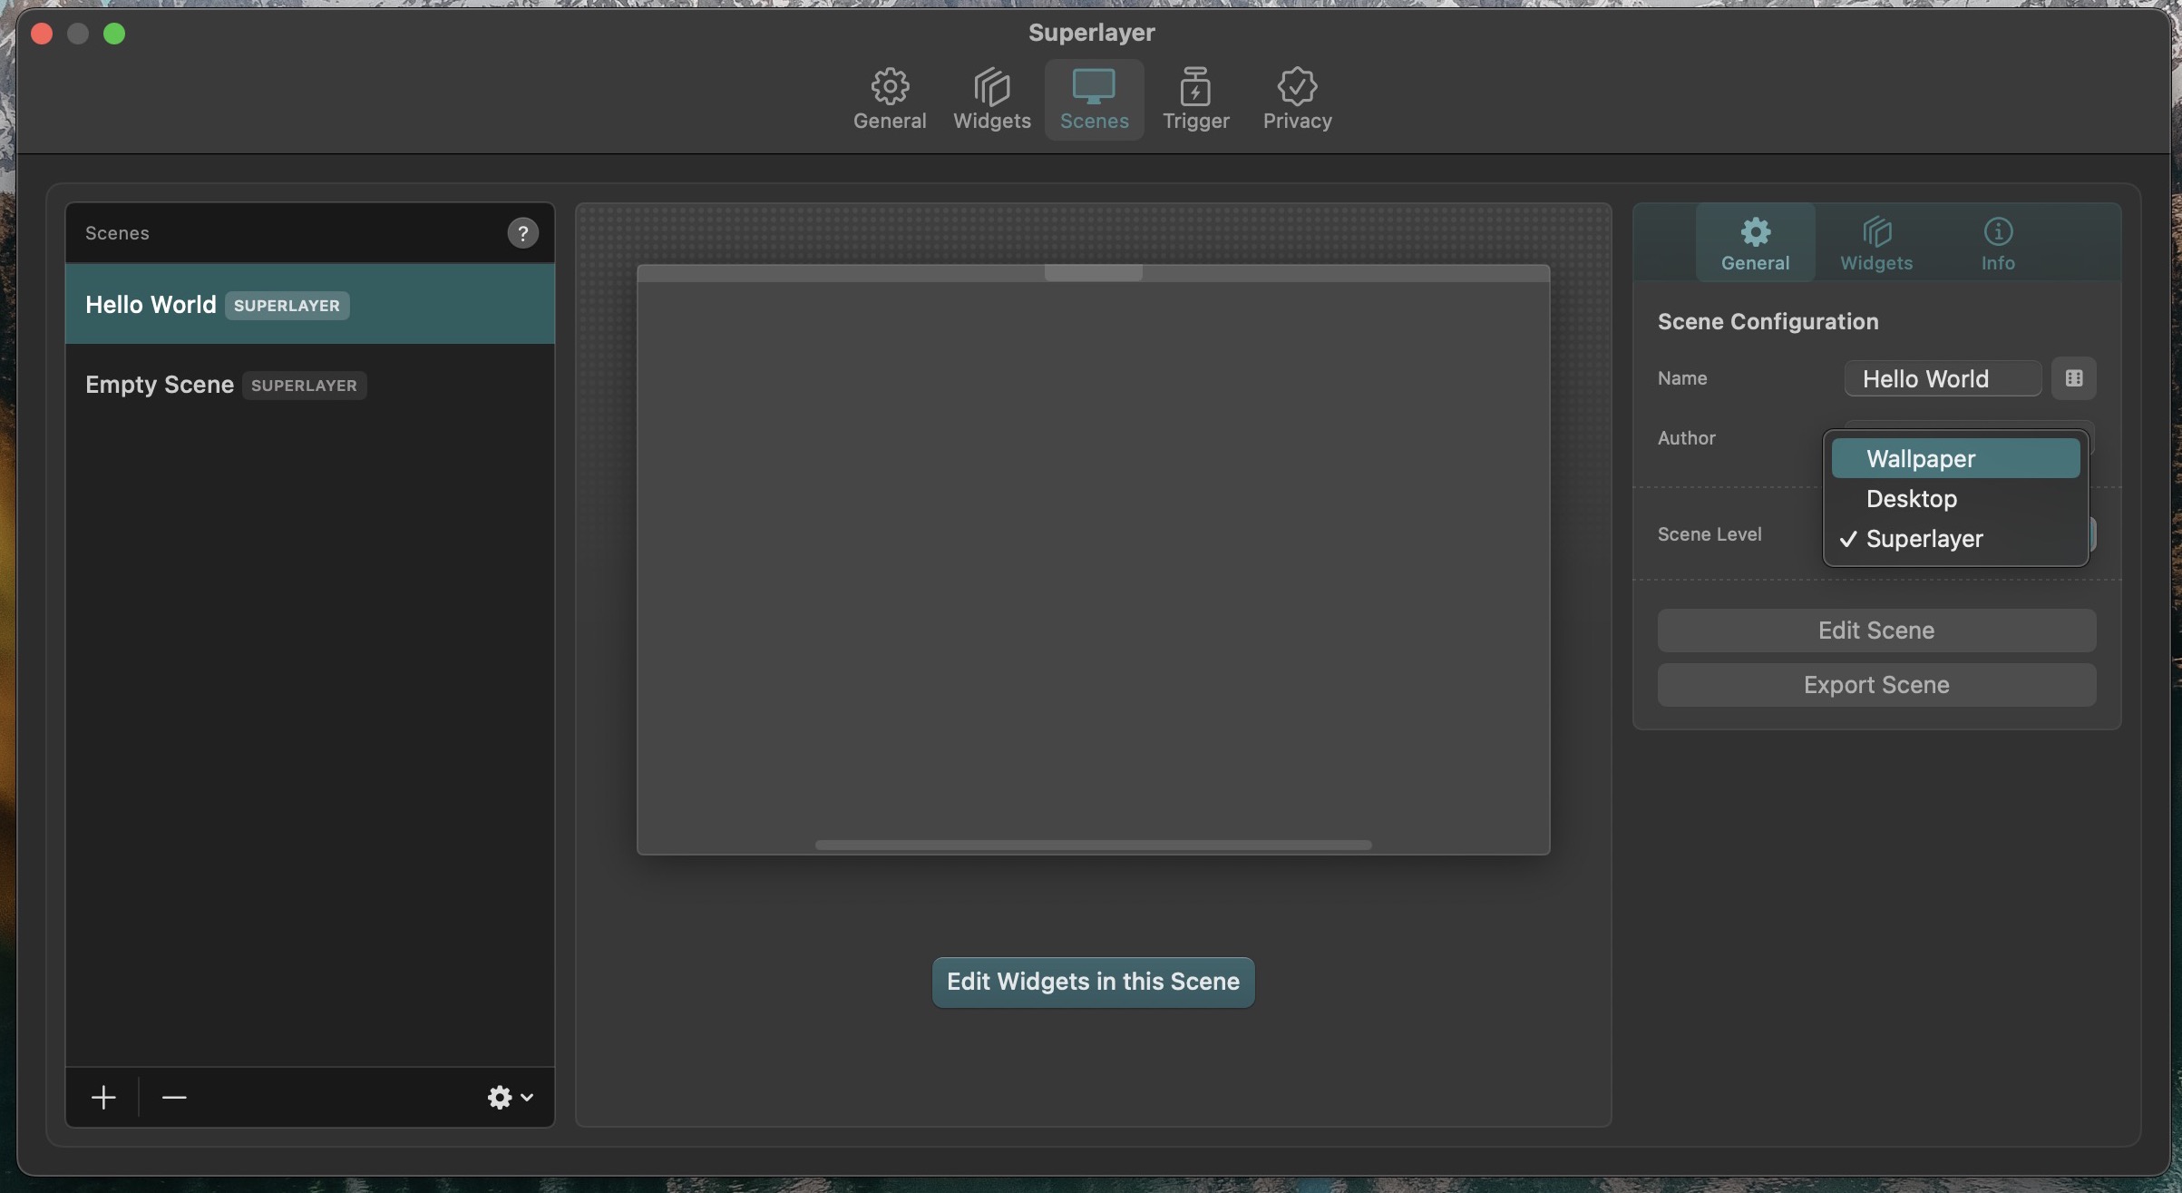2182x1193 pixels.
Task: Click the Hello World name input field
Action: (1942, 378)
